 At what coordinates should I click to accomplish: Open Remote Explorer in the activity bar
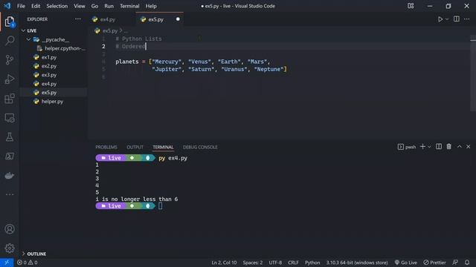pyautogui.click(x=10, y=118)
